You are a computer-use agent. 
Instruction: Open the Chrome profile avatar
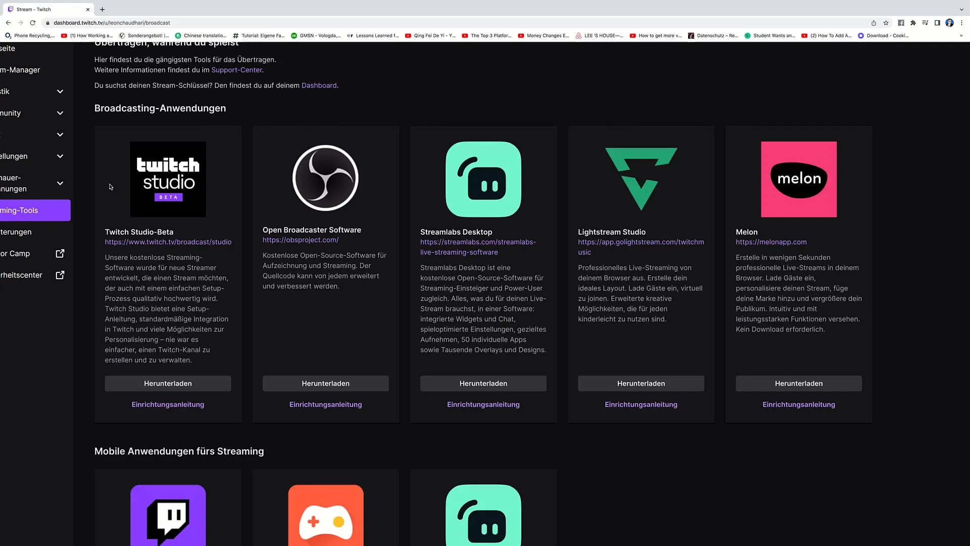coord(949,23)
